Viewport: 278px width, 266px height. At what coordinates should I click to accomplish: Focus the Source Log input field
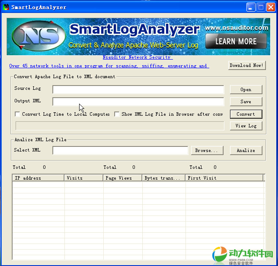[x=138, y=89]
